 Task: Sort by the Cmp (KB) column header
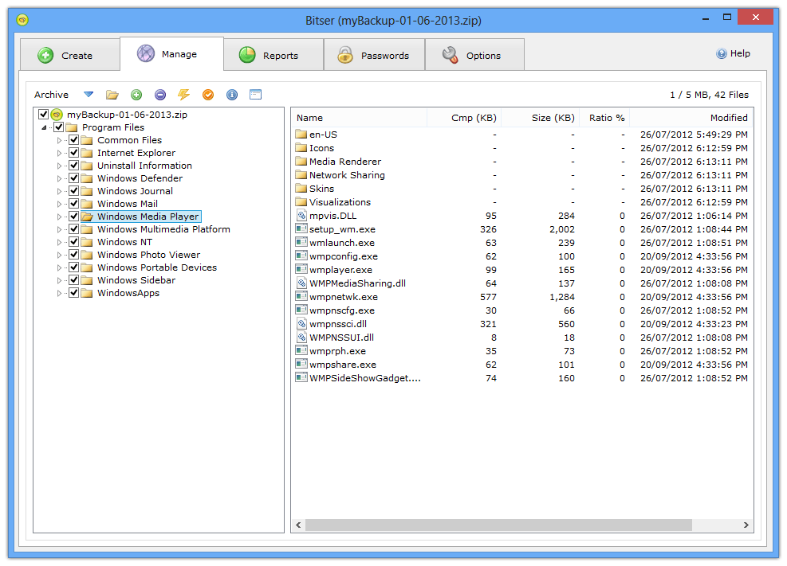(x=464, y=118)
